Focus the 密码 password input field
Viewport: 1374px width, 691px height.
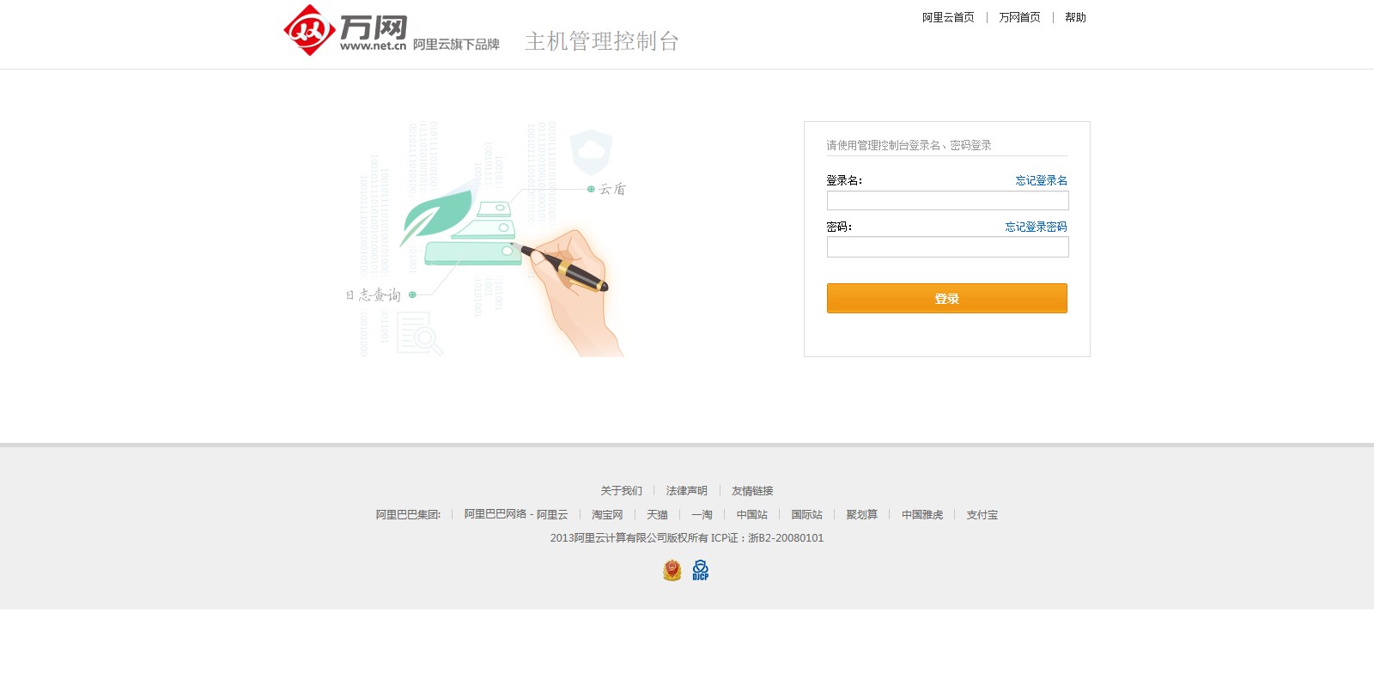coord(947,247)
